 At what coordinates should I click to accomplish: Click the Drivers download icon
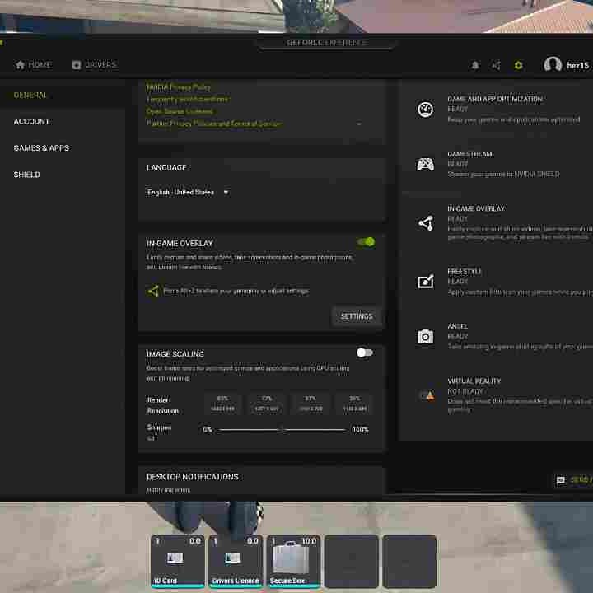point(77,65)
